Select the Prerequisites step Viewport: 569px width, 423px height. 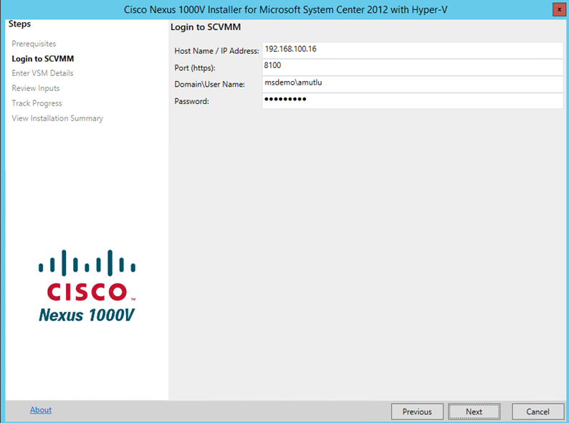[x=34, y=44]
